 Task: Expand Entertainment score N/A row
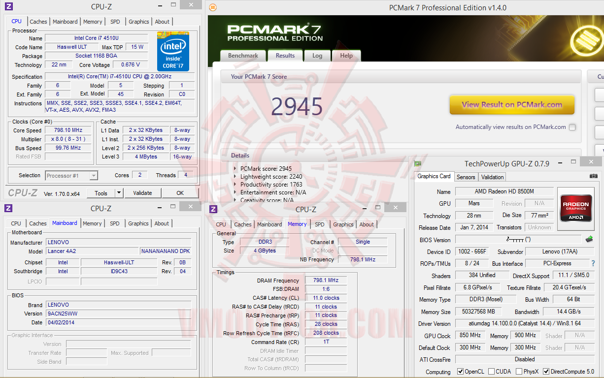point(235,192)
